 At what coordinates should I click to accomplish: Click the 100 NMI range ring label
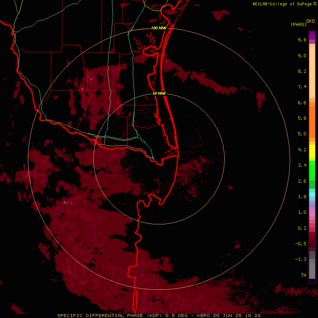[159, 28]
